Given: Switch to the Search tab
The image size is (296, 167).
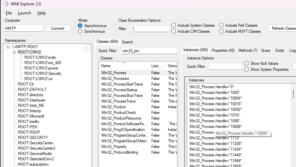Looking at the screenshot, I should coord(127,42).
